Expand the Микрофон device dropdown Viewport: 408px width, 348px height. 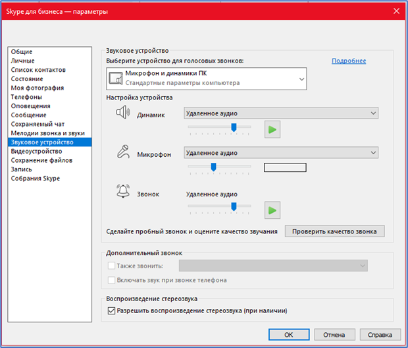click(281, 153)
